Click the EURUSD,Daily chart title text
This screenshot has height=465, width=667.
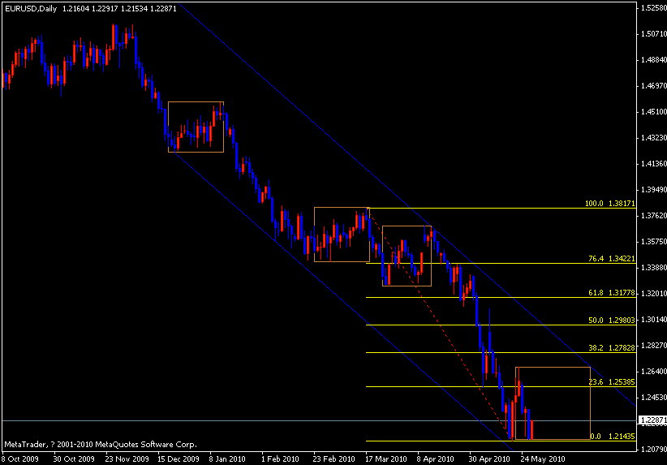point(31,8)
